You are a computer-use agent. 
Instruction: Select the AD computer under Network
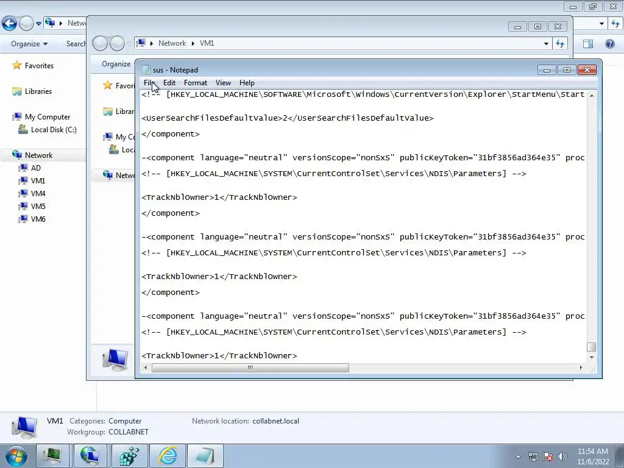36,168
